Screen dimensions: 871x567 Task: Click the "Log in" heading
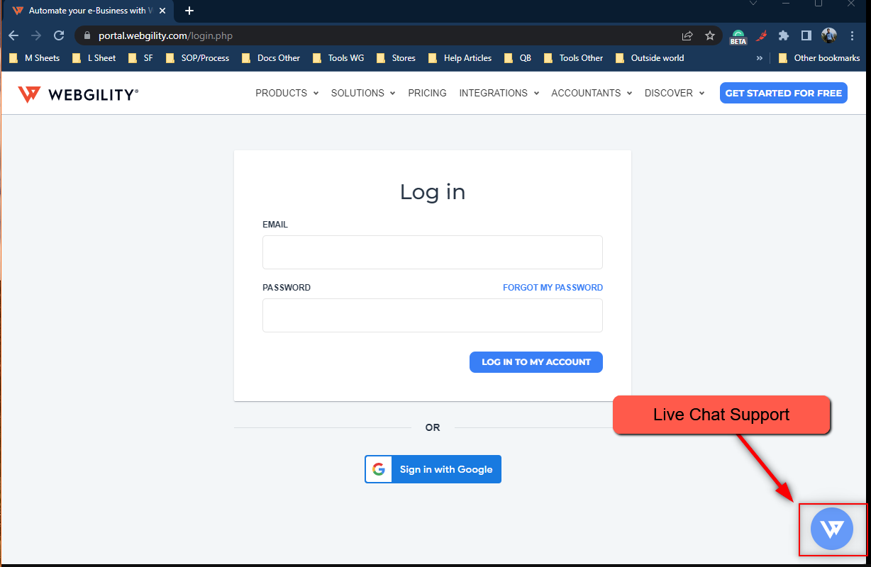pos(433,191)
